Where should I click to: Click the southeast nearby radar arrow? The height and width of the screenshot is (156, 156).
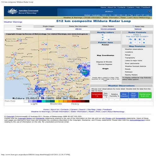point(109,40)
